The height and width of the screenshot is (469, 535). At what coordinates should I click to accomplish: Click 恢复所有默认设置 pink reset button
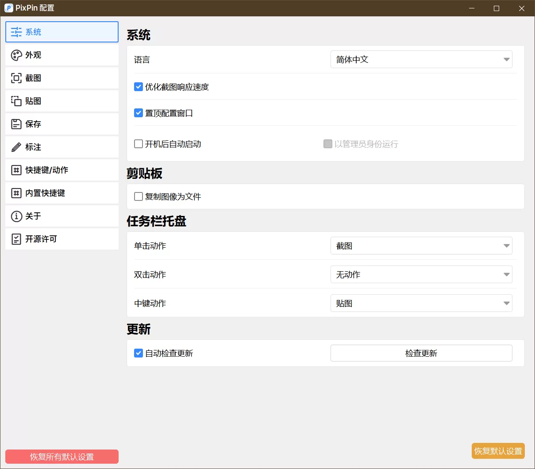(x=62, y=457)
